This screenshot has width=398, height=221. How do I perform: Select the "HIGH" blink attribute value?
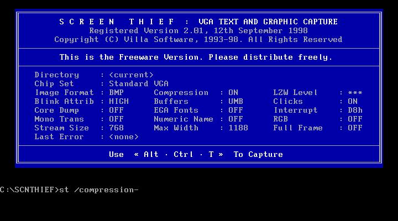pos(119,102)
